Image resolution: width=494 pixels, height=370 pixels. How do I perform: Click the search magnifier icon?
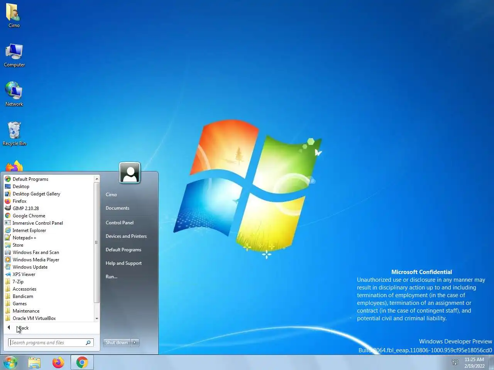coord(88,343)
